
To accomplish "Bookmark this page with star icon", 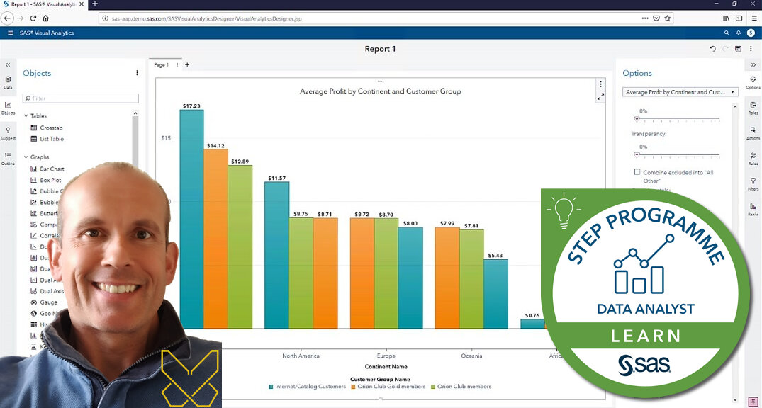I will pos(667,18).
